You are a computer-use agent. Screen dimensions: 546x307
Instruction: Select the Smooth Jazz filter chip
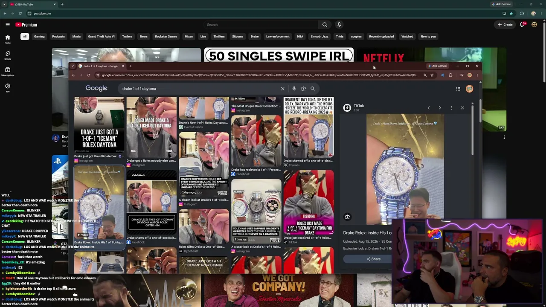click(x=319, y=37)
